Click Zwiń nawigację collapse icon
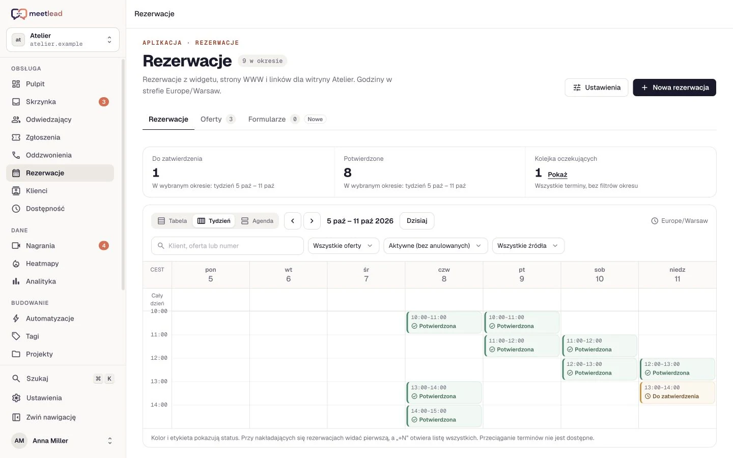 point(16,417)
